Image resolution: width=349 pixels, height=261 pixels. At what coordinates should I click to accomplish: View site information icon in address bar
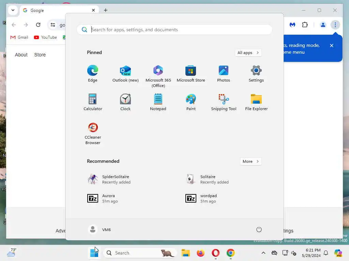(53, 25)
